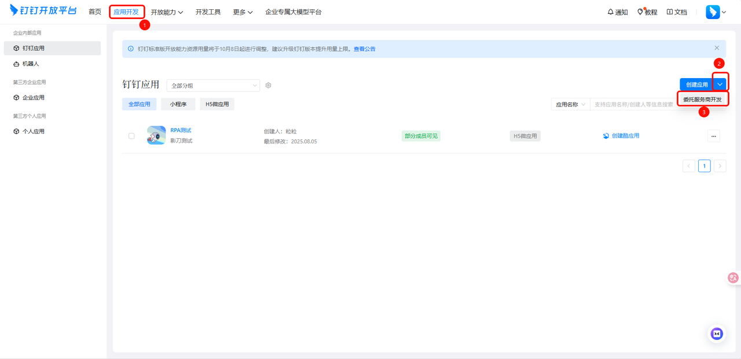Click the more options ellipsis on RPA测试 row

(x=714, y=135)
